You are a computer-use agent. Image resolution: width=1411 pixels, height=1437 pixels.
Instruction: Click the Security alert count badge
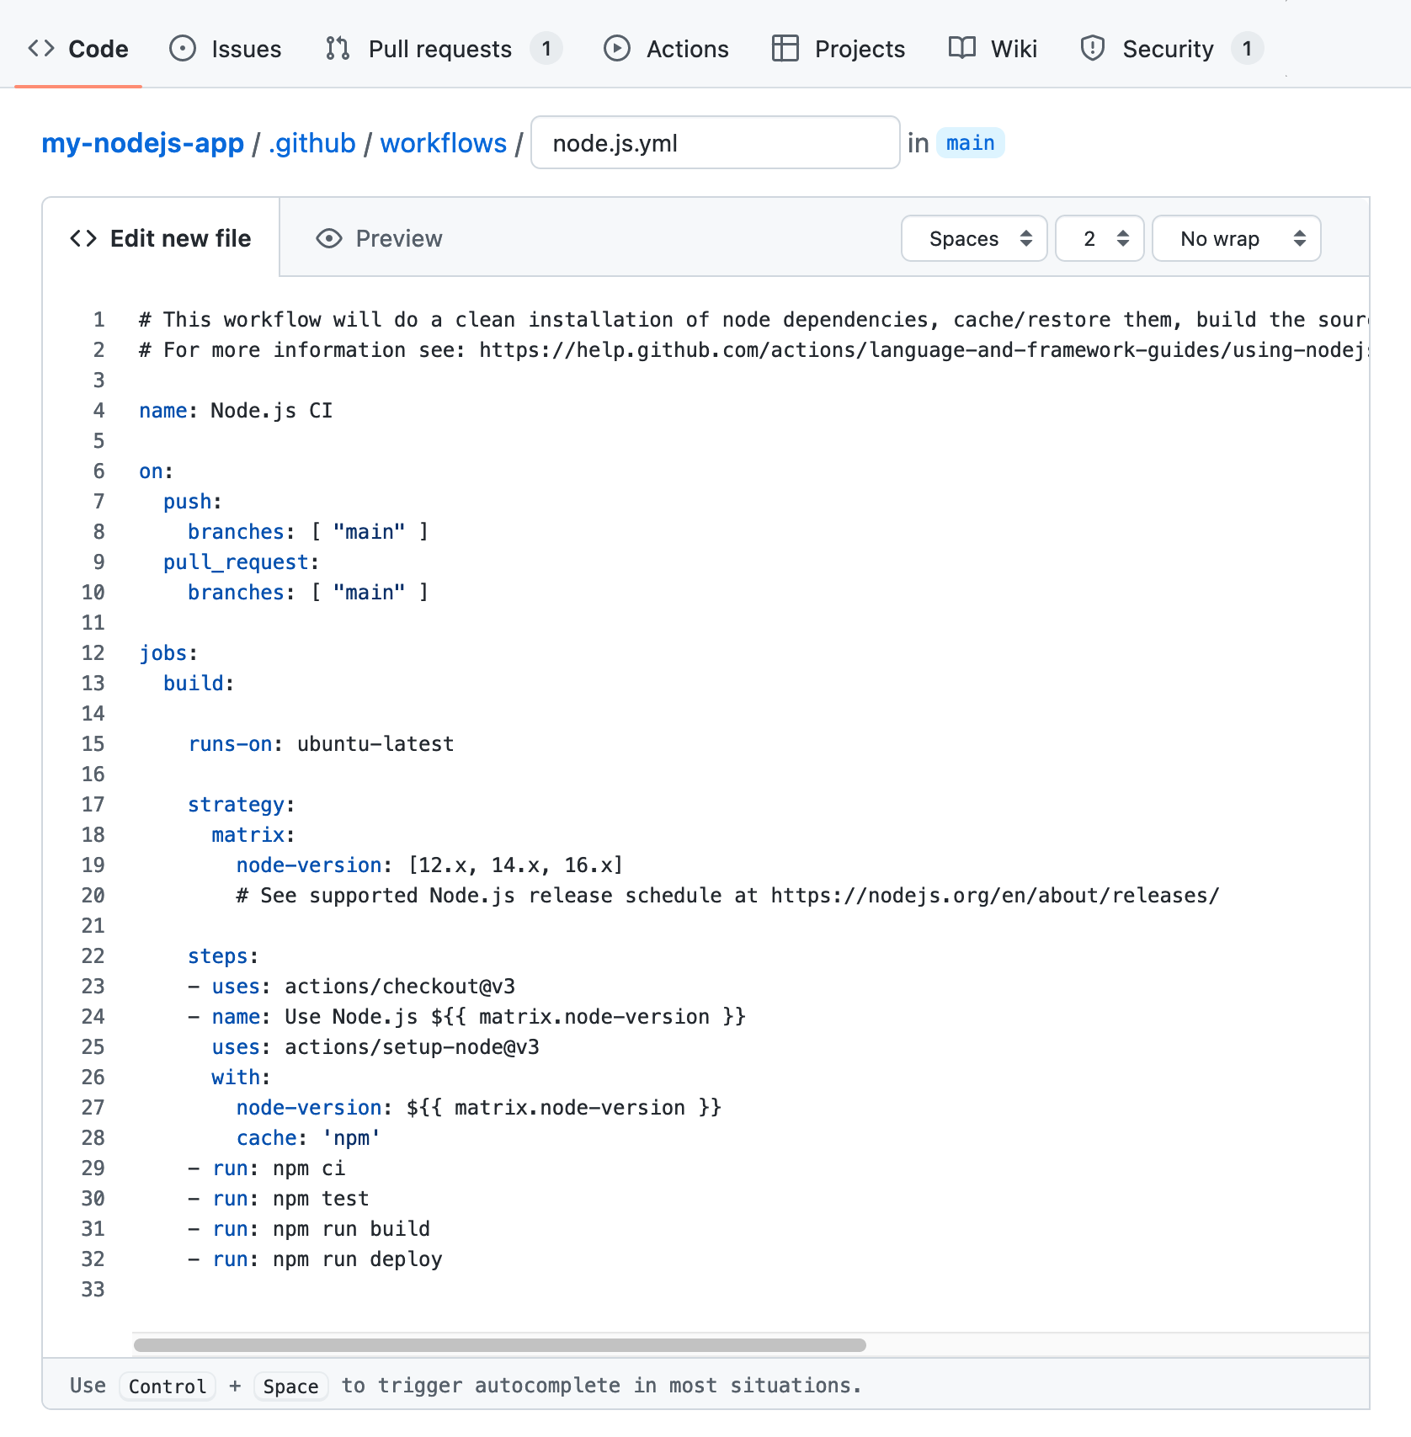1248,48
